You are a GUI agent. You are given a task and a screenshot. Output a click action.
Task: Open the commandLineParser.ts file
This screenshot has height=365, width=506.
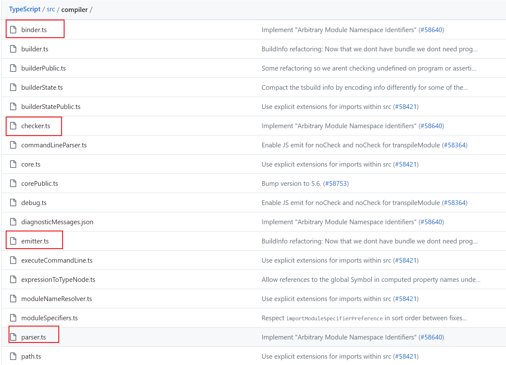54,145
